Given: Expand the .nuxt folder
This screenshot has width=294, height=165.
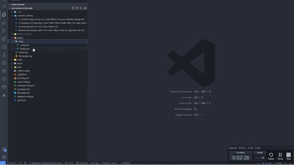Looking at the screenshot, I should [x=12, y=12].
